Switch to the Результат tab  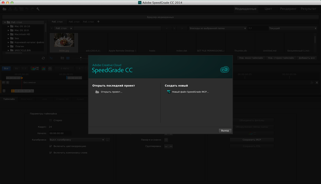click(308, 9)
